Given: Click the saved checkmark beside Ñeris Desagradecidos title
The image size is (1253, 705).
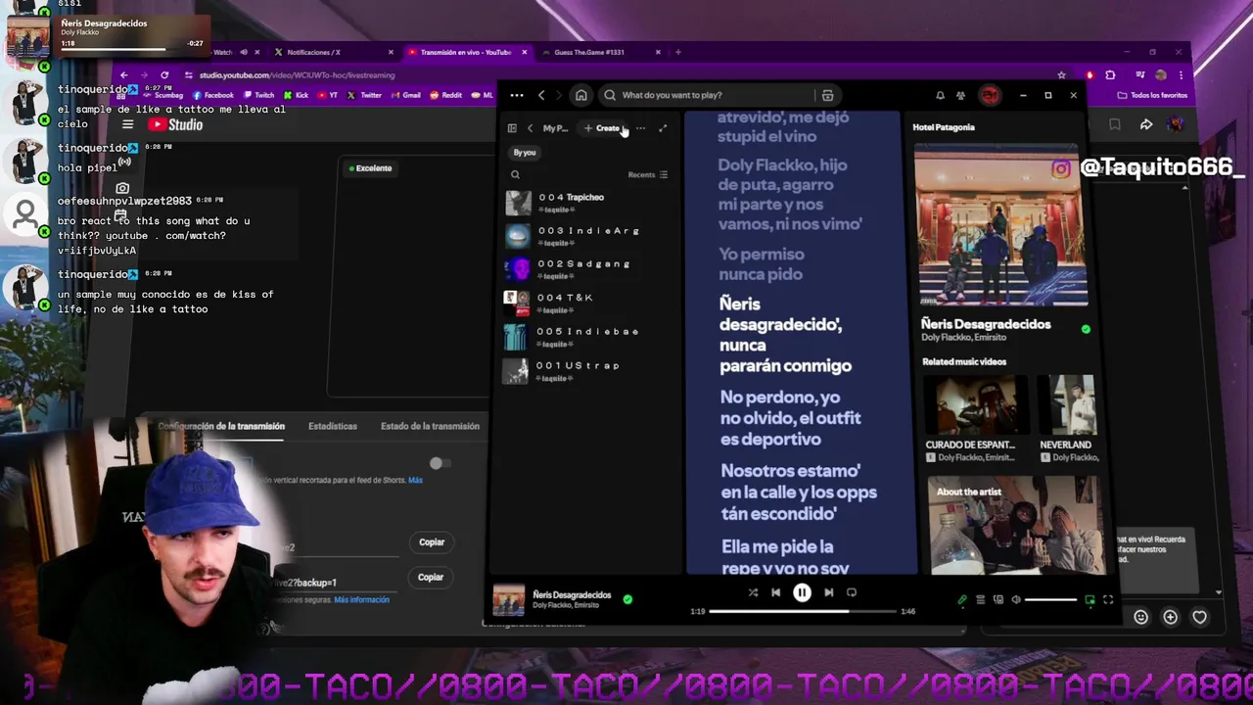Looking at the screenshot, I should pos(1086,329).
